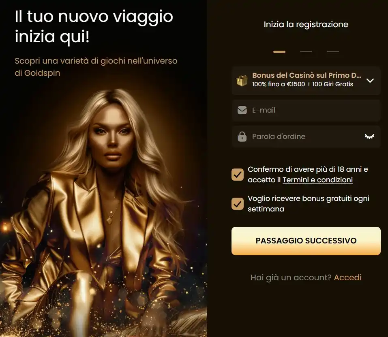The height and width of the screenshot is (337, 388).
Task: Select the second registration step indicator
Action: [306, 52]
